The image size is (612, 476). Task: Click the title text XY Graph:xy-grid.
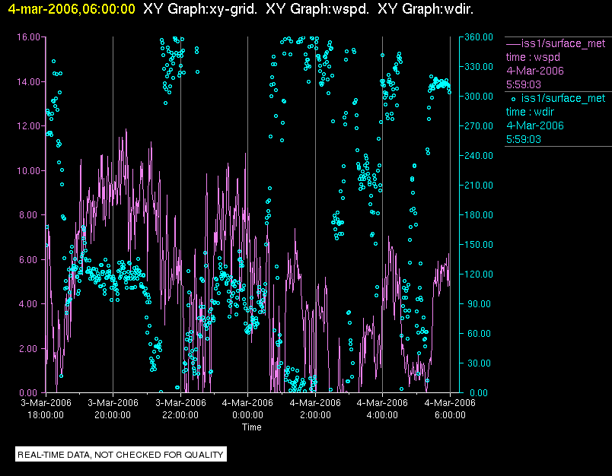click(x=200, y=9)
